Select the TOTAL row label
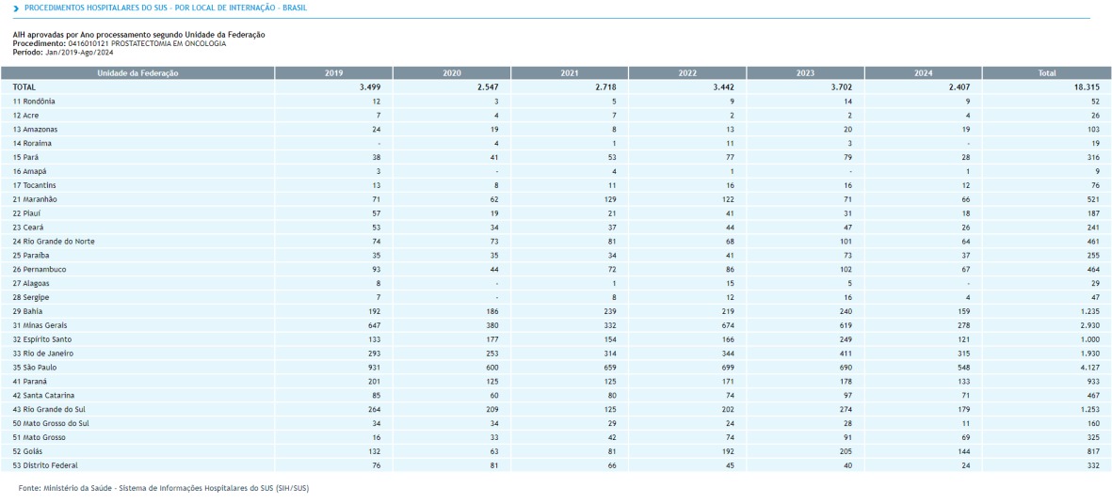 (24, 86)
